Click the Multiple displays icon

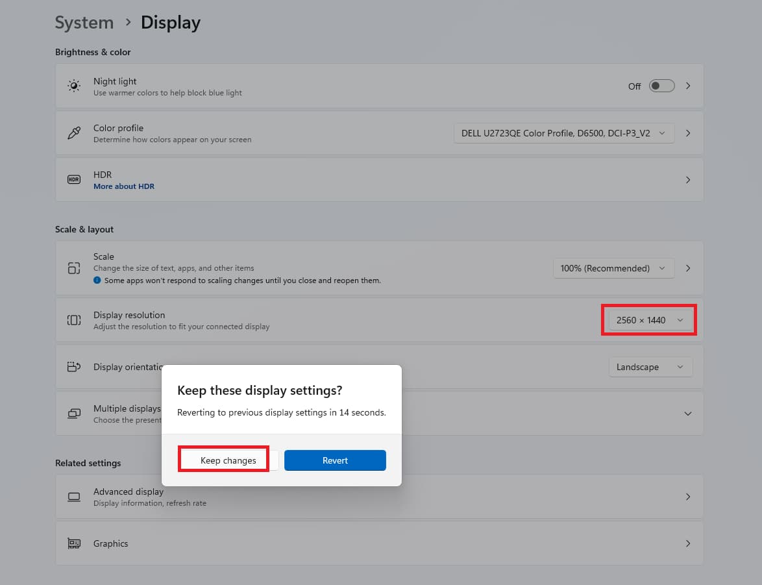click(x=74, y=414)
